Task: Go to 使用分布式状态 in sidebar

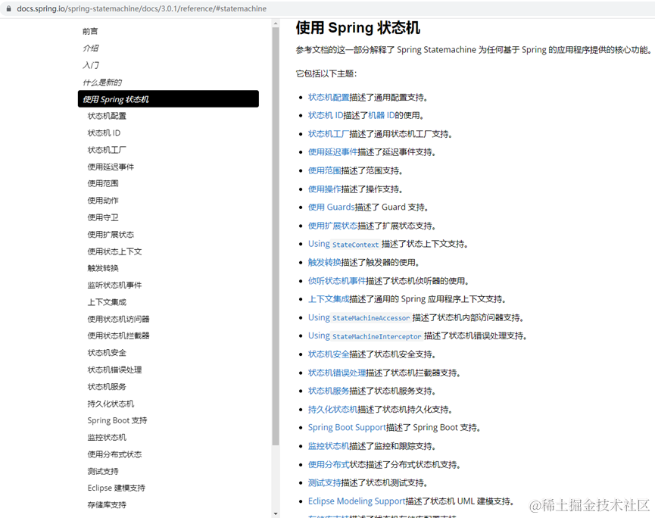Action: (x=114, y=454)
